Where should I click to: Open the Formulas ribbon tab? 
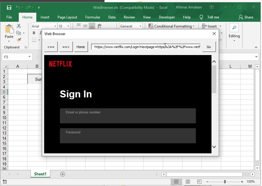[x=93, y=17]
